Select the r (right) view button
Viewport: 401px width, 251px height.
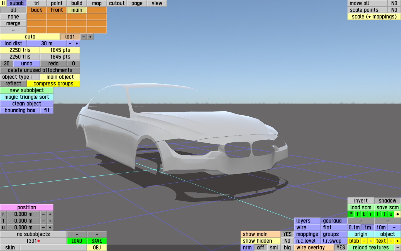click(371, 214)
